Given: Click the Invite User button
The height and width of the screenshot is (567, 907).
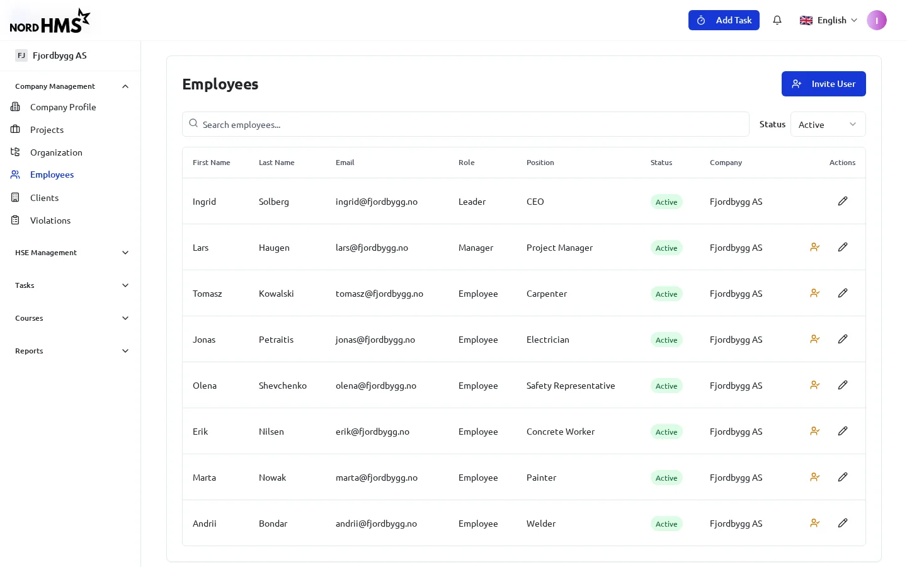Looking at the screenshot, I should (824, 84).
